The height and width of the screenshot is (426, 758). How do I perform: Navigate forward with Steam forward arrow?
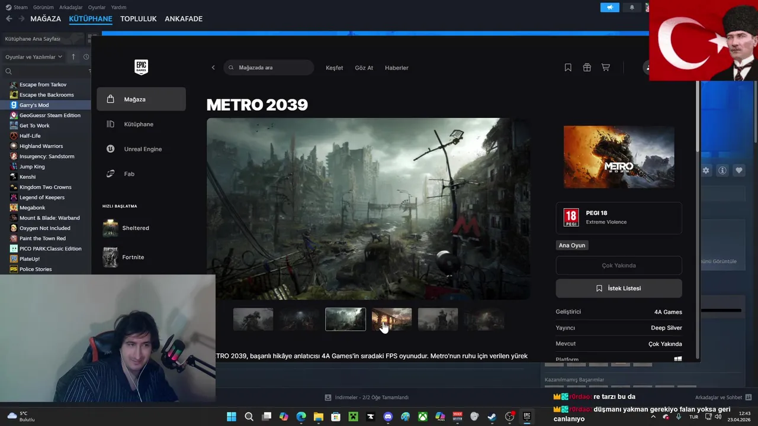click(21, 19)
